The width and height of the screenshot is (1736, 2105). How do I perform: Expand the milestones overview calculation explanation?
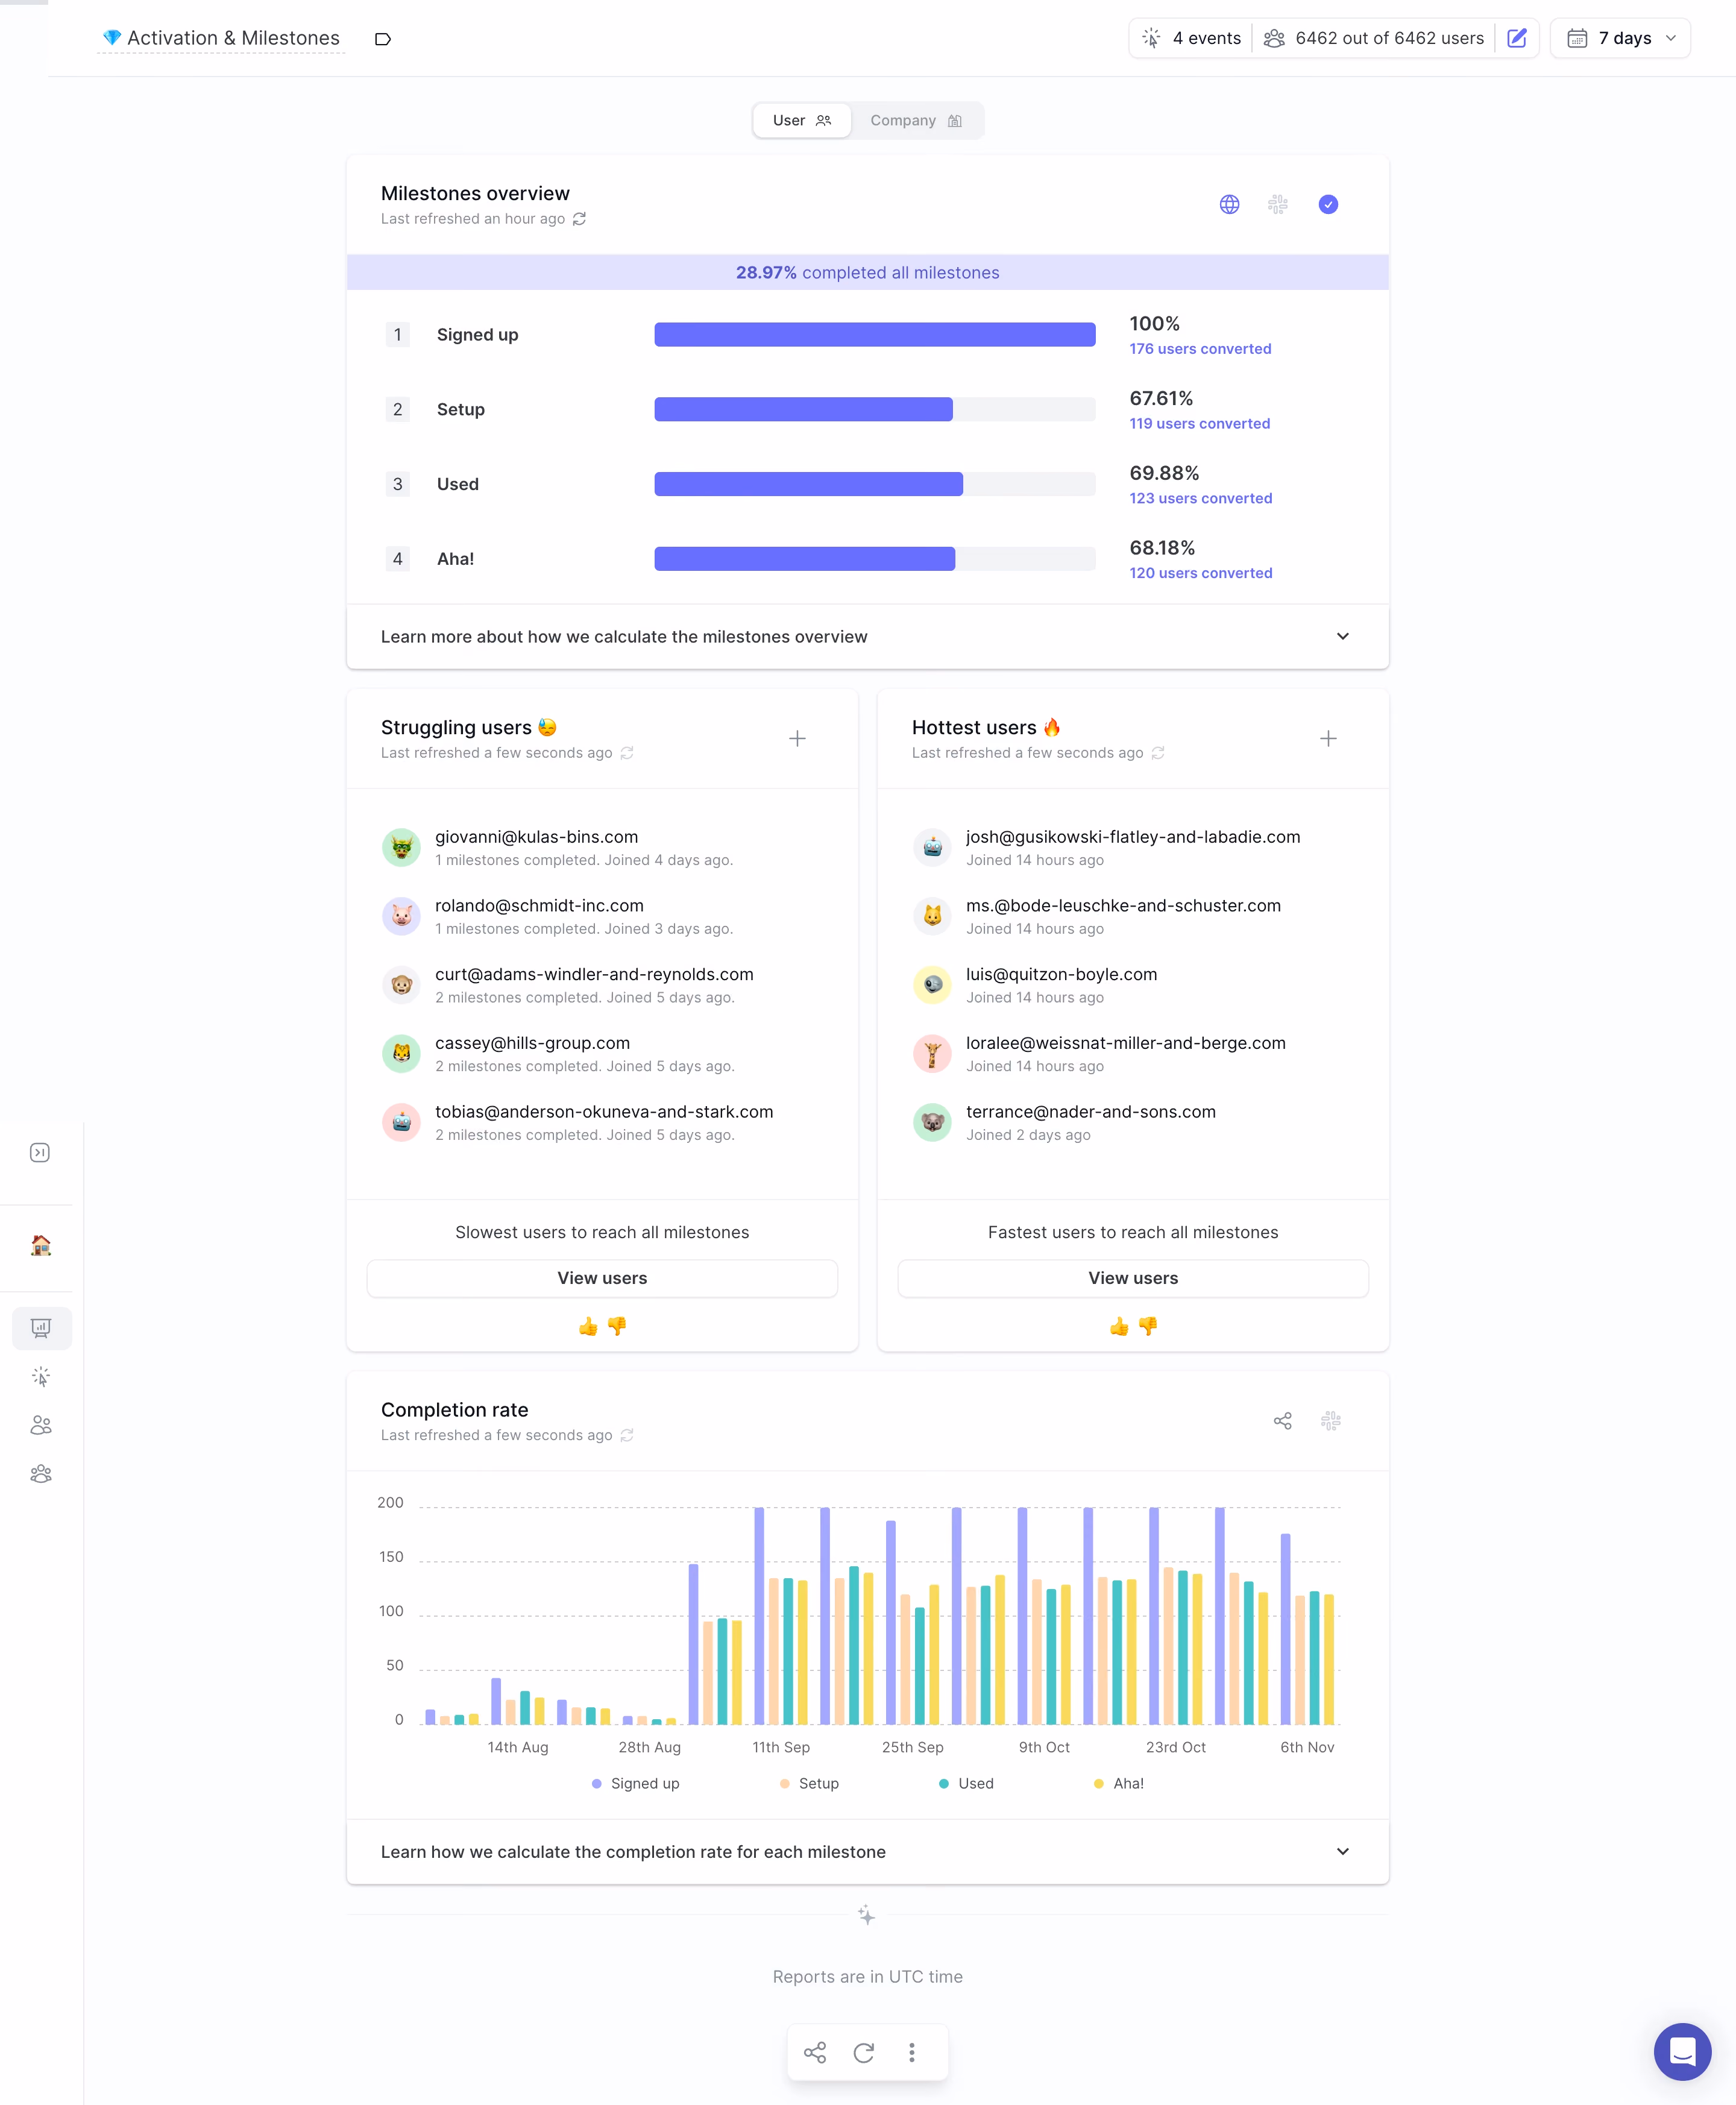(x=867, y=637)
